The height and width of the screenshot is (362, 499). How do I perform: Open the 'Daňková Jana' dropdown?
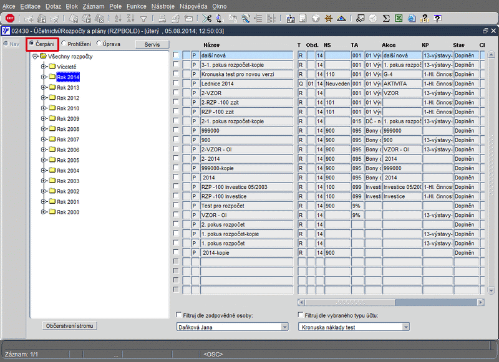284,326
